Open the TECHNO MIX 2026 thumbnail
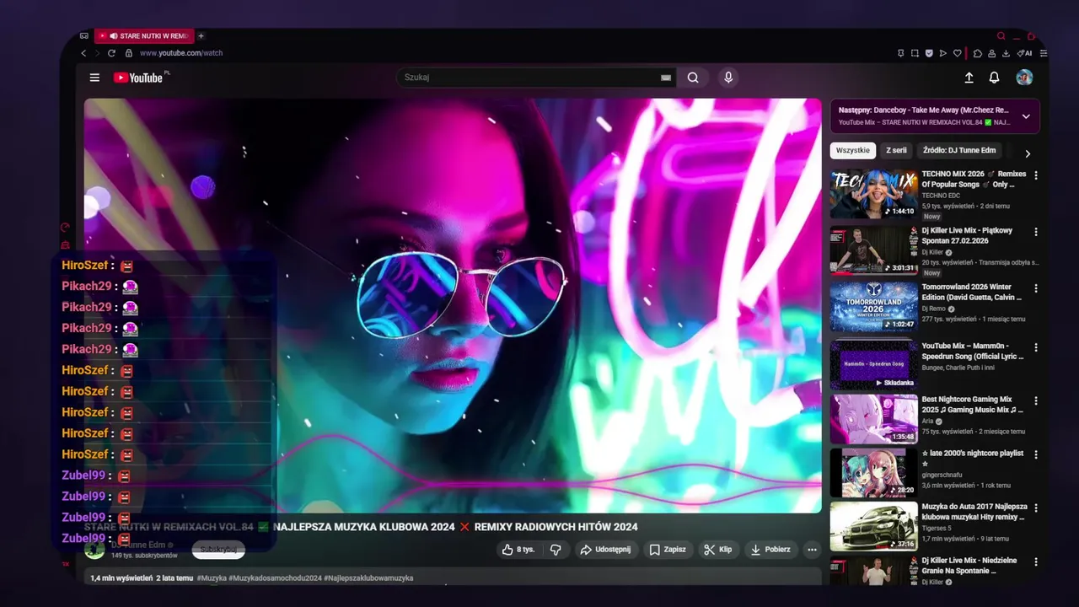This screenshot has width=1079, height=607. pos(873,194)
